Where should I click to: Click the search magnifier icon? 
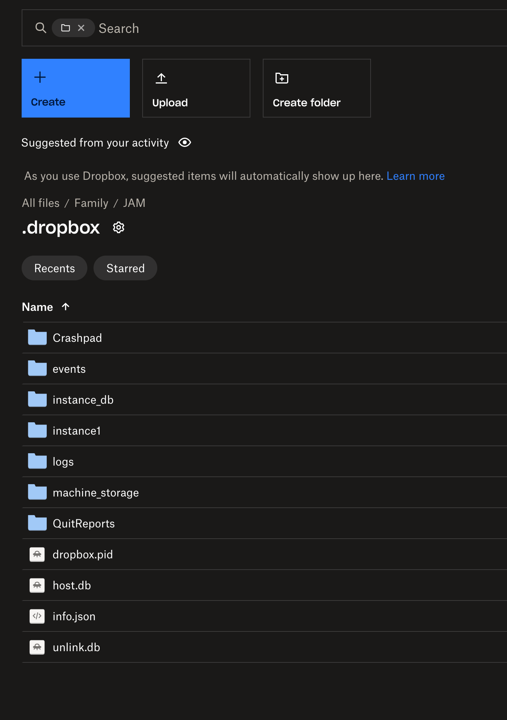point(41,28)
